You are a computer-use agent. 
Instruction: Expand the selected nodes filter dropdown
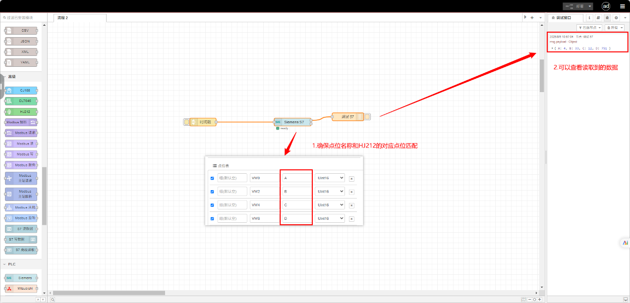coord(590,28)
